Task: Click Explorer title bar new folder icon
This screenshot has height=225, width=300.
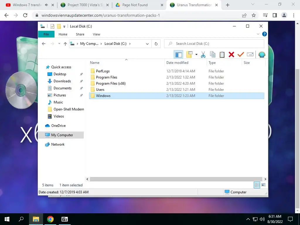Action: tap(59, 26)
